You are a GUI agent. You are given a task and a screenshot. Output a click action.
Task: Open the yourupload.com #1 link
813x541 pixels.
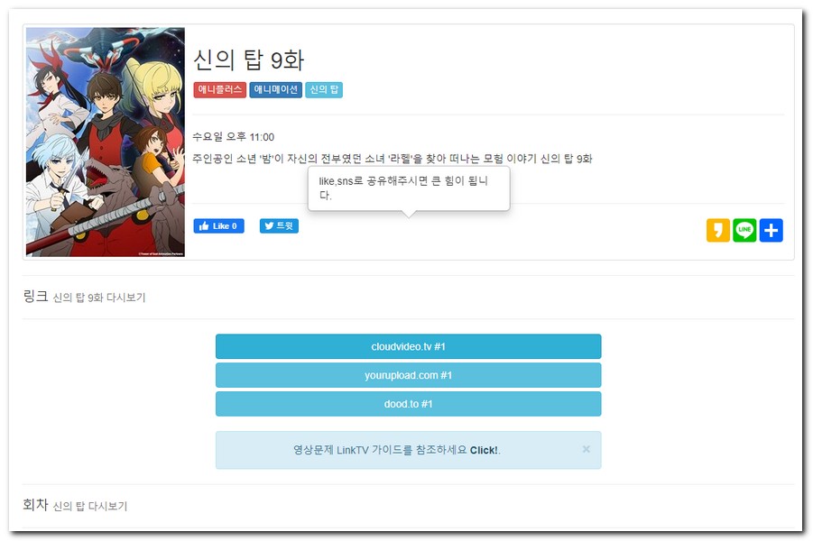[408, 375]
